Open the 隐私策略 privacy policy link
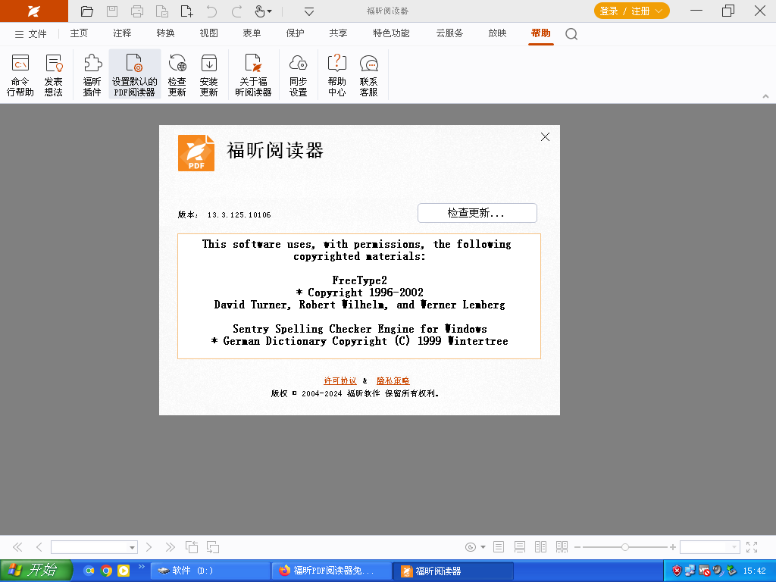 pos(393,380)
